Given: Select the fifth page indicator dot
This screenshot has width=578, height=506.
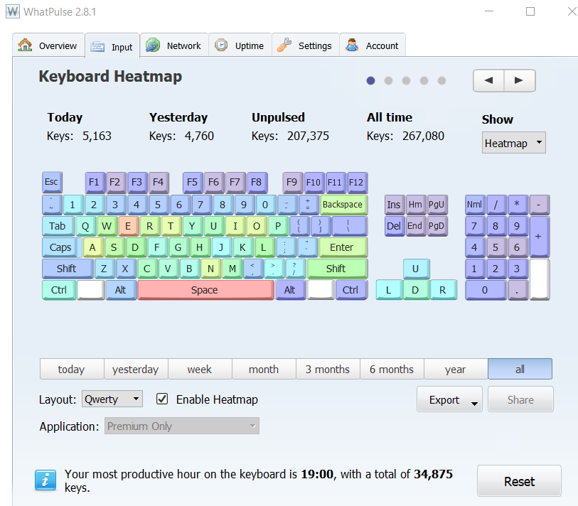Looking at the screenshot, I should (x=441, y=81).
